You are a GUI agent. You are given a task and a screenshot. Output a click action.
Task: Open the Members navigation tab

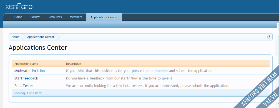(76, 17)
